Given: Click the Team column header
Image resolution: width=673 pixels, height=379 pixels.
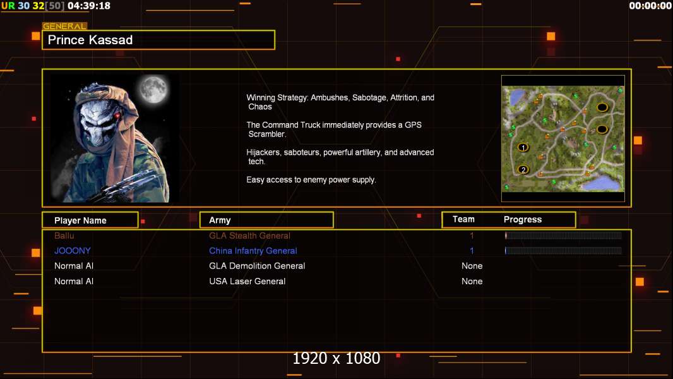Looking at the screenshot, I should coord(463,219).
